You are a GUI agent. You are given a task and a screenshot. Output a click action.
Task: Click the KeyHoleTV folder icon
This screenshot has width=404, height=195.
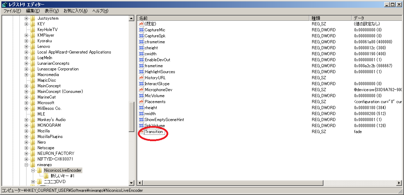pos(33,30)
